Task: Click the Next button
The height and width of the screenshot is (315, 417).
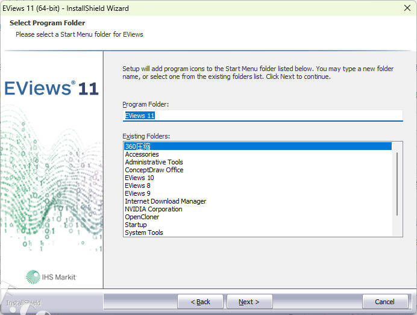Action: pyautogui.click(x=249, y=302)
